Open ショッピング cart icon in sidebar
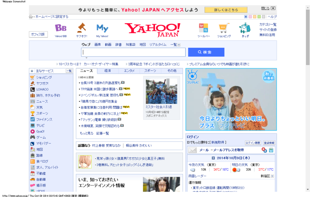310x197 pixels. pyautogui.click(x=33, y=77)
